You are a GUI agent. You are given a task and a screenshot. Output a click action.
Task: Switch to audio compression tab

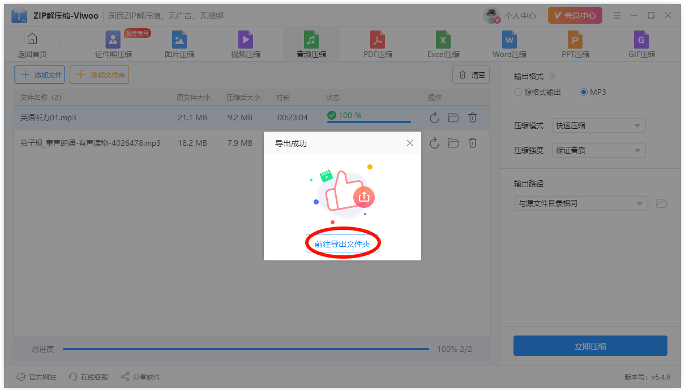[x=311, y=45]
